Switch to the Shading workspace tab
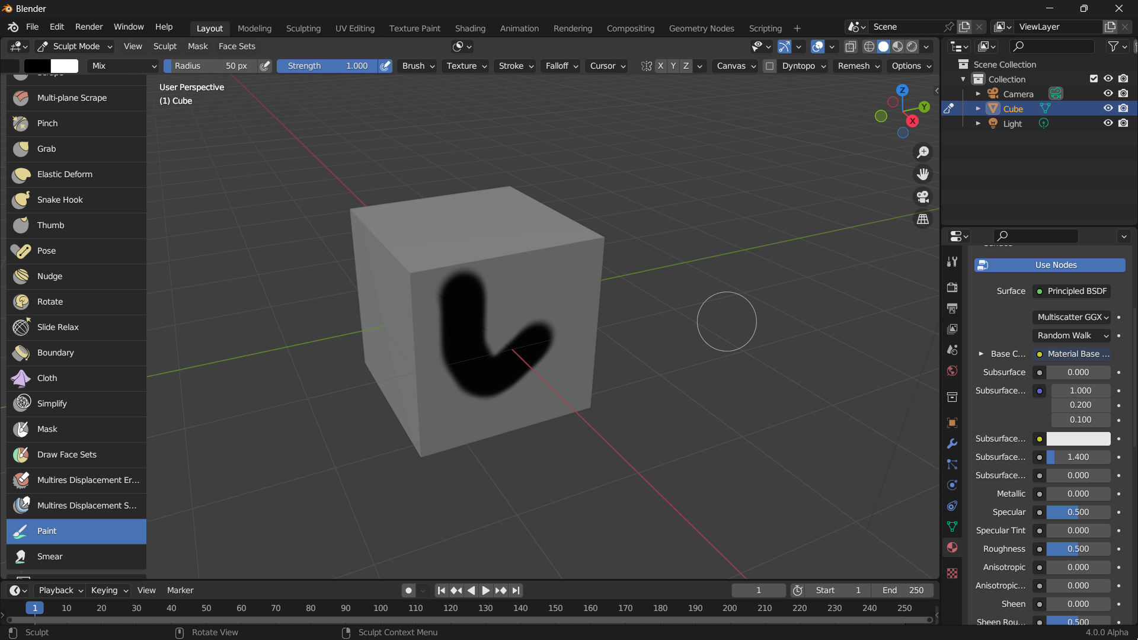The image size is (1138, 640). coord(470,28)
